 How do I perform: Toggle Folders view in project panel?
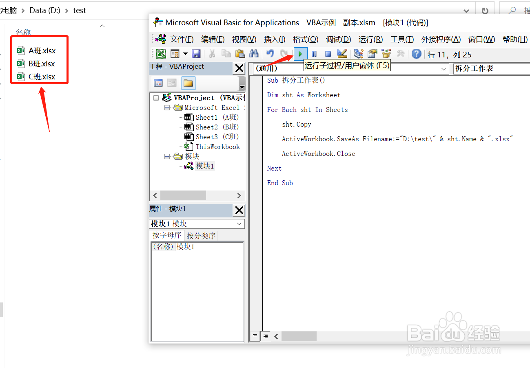coord(188,83)
